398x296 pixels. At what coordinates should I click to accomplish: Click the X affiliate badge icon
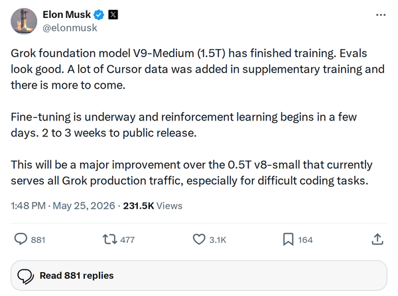[x=113, y=15]
